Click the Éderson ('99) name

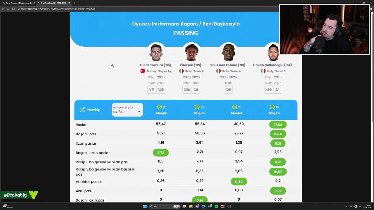pos(191,65)
